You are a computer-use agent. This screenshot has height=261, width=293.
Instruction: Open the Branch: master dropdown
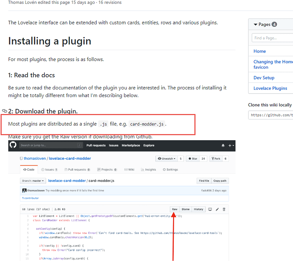tap(32, 181)
